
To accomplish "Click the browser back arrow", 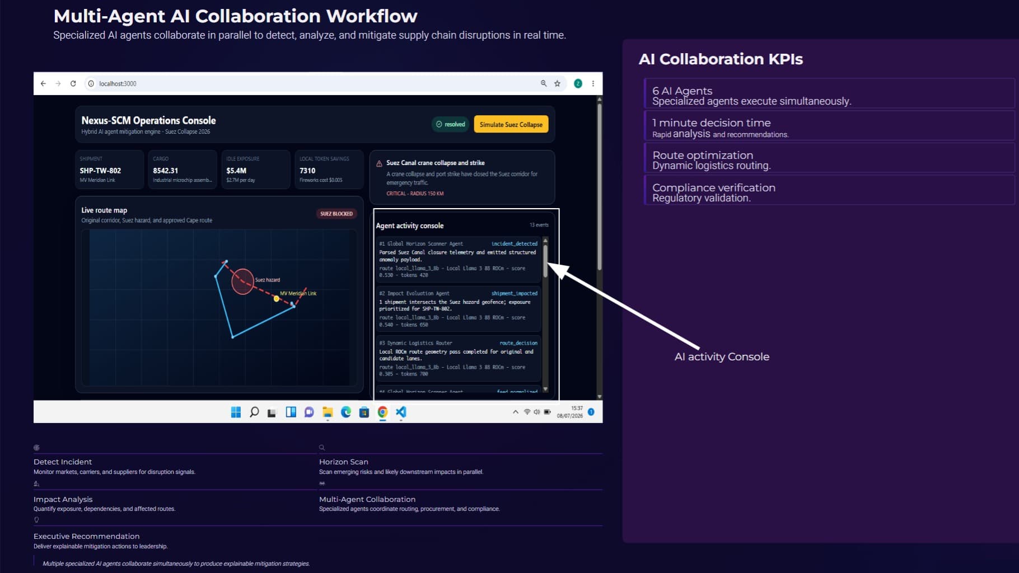I will click(x=43, y=83).
